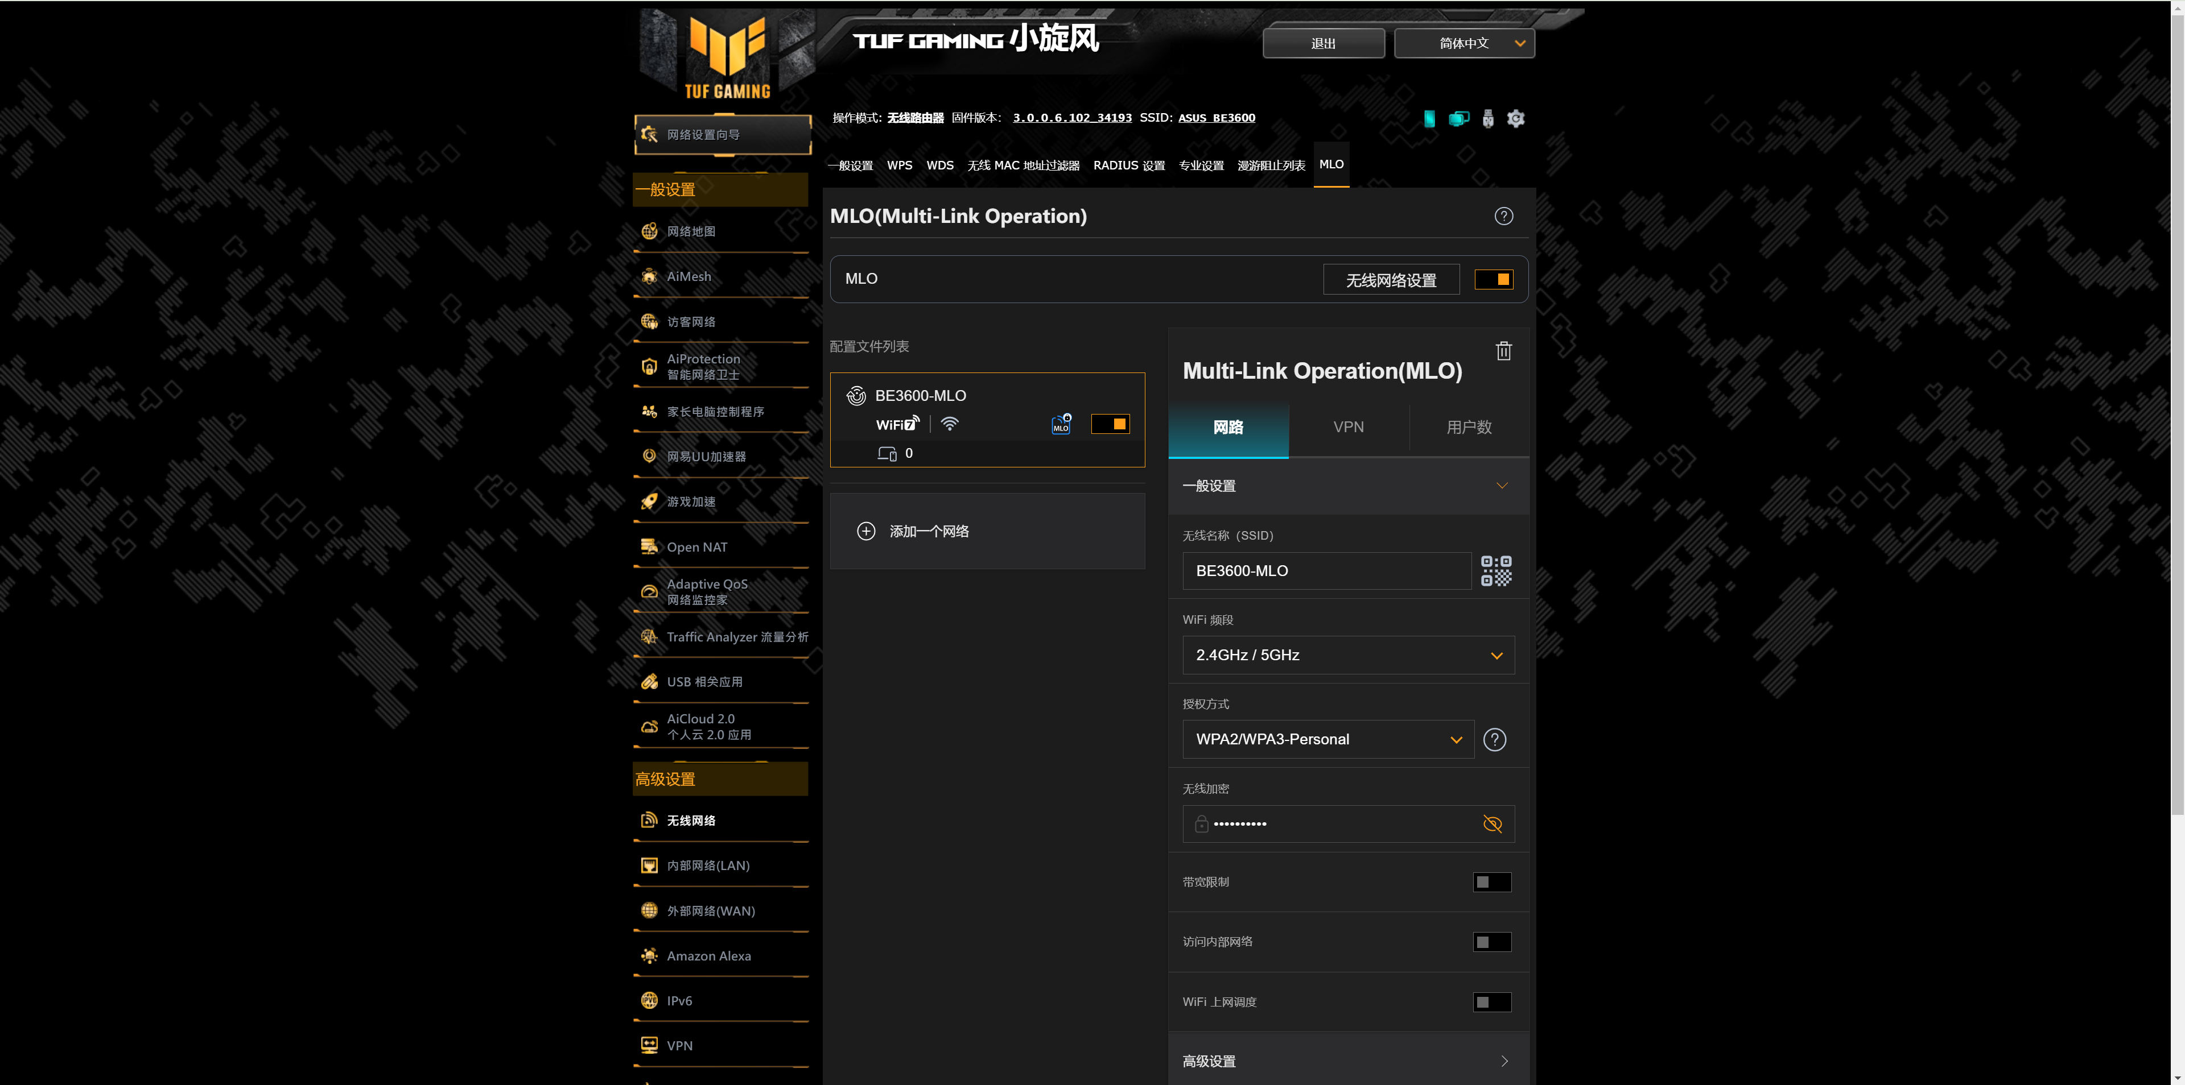Screen dimensions: 2185x1085
Task: Expand the 高级设置 section in panel
Action: [1348, 1061]
